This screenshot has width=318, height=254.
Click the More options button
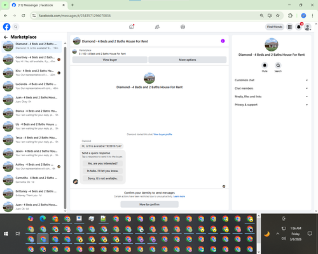click(x=188, y=60)
